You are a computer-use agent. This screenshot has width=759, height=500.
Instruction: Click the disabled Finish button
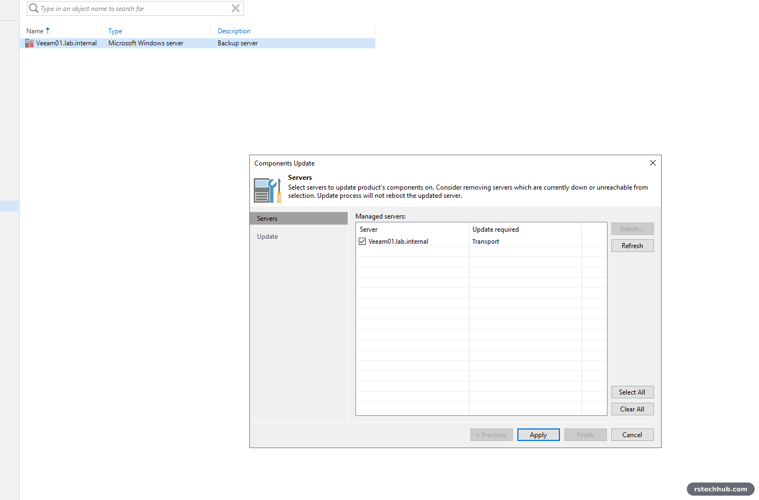tap(585, 435)
